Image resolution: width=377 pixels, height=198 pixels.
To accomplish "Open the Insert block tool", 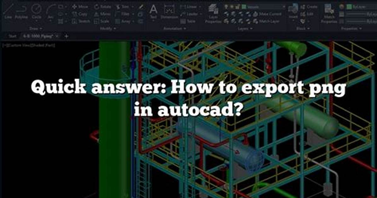I will [293, 12].
